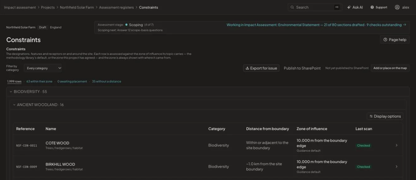Open COTE WOOD row arrow
416x180 pixels.
396,145
